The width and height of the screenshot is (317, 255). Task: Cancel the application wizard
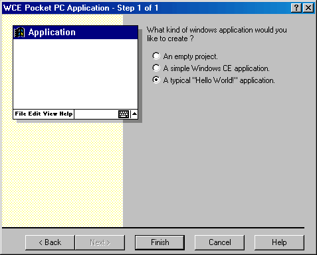220,242
